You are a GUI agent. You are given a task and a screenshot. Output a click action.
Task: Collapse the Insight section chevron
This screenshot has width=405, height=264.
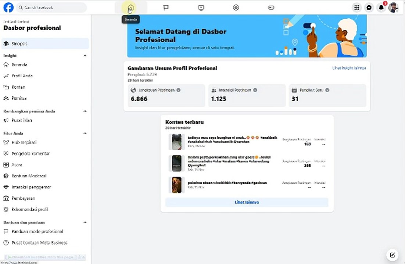click(85, 56)
